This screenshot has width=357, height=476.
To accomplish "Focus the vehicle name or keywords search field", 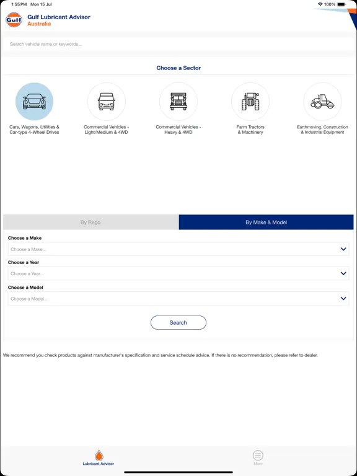I will click(x=178, y=45).
